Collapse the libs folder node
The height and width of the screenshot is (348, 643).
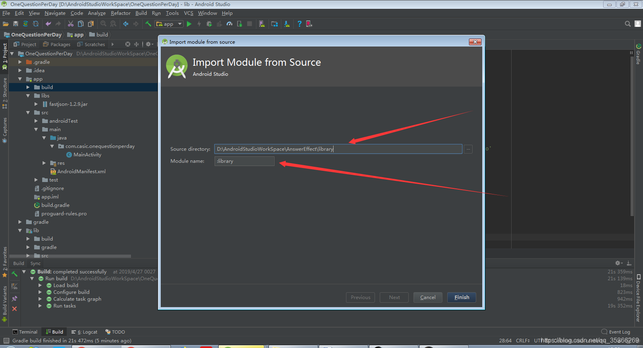click(x=28, y=96)
